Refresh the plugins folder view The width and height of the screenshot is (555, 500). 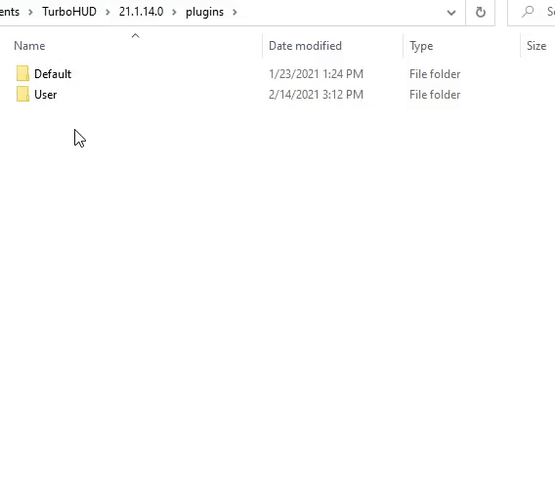tap(481, 13)
